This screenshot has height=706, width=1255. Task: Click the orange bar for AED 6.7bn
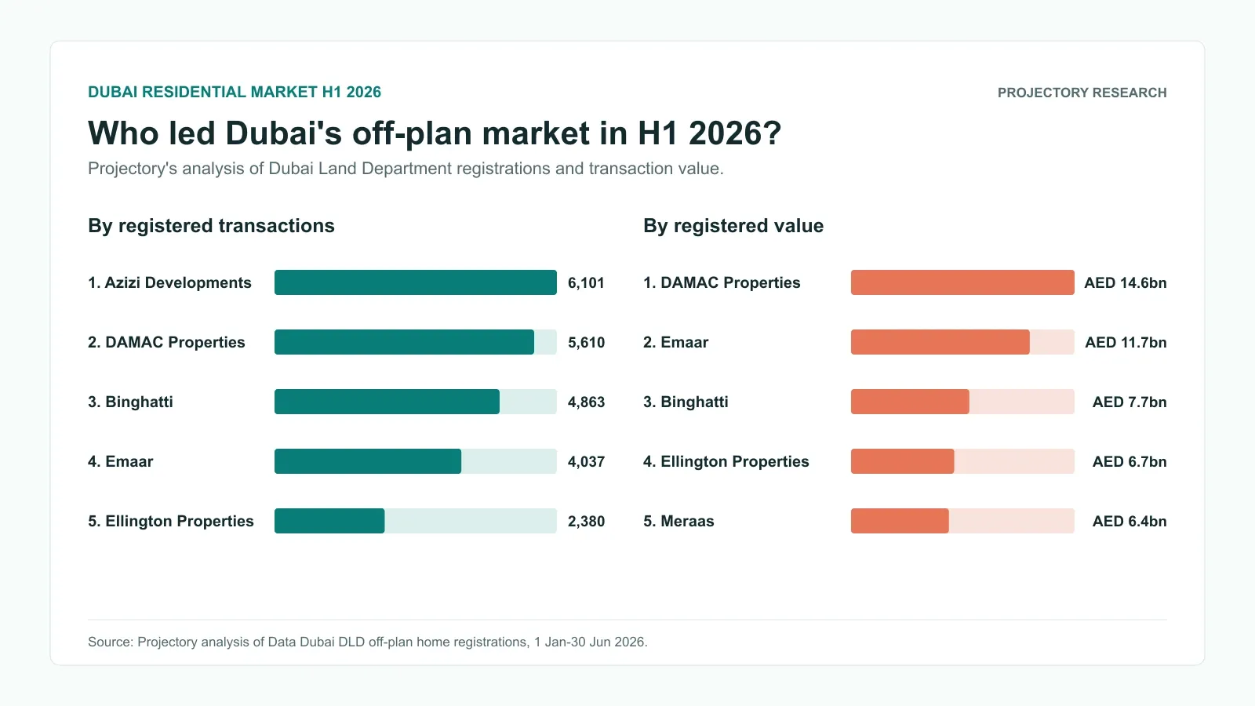903,461
